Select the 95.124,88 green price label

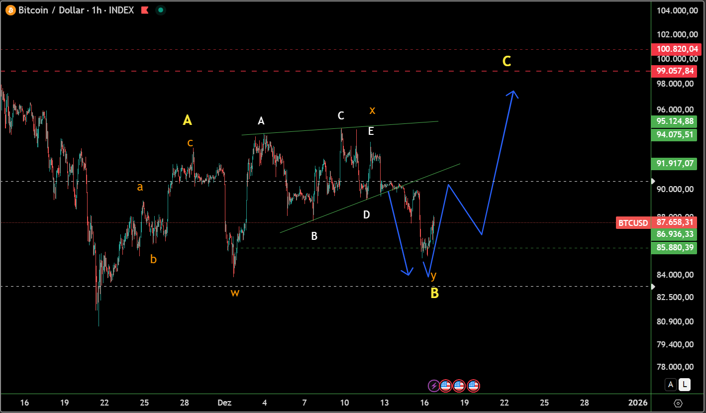click(675, 121)
